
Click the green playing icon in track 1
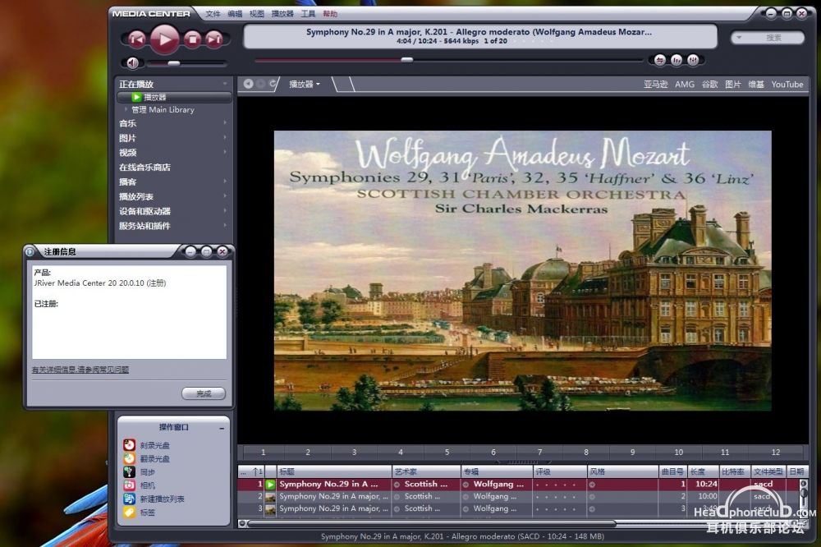271,485
